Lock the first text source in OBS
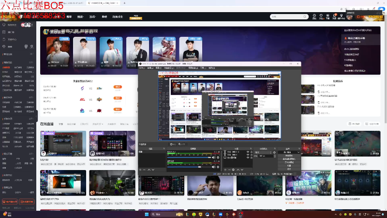Viewport: 387px width, 218px height. (251, 152)
